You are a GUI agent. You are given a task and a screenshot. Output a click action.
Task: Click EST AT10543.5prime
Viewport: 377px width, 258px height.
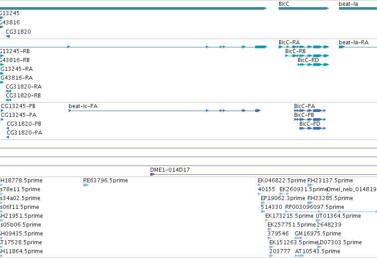(299, 256)
